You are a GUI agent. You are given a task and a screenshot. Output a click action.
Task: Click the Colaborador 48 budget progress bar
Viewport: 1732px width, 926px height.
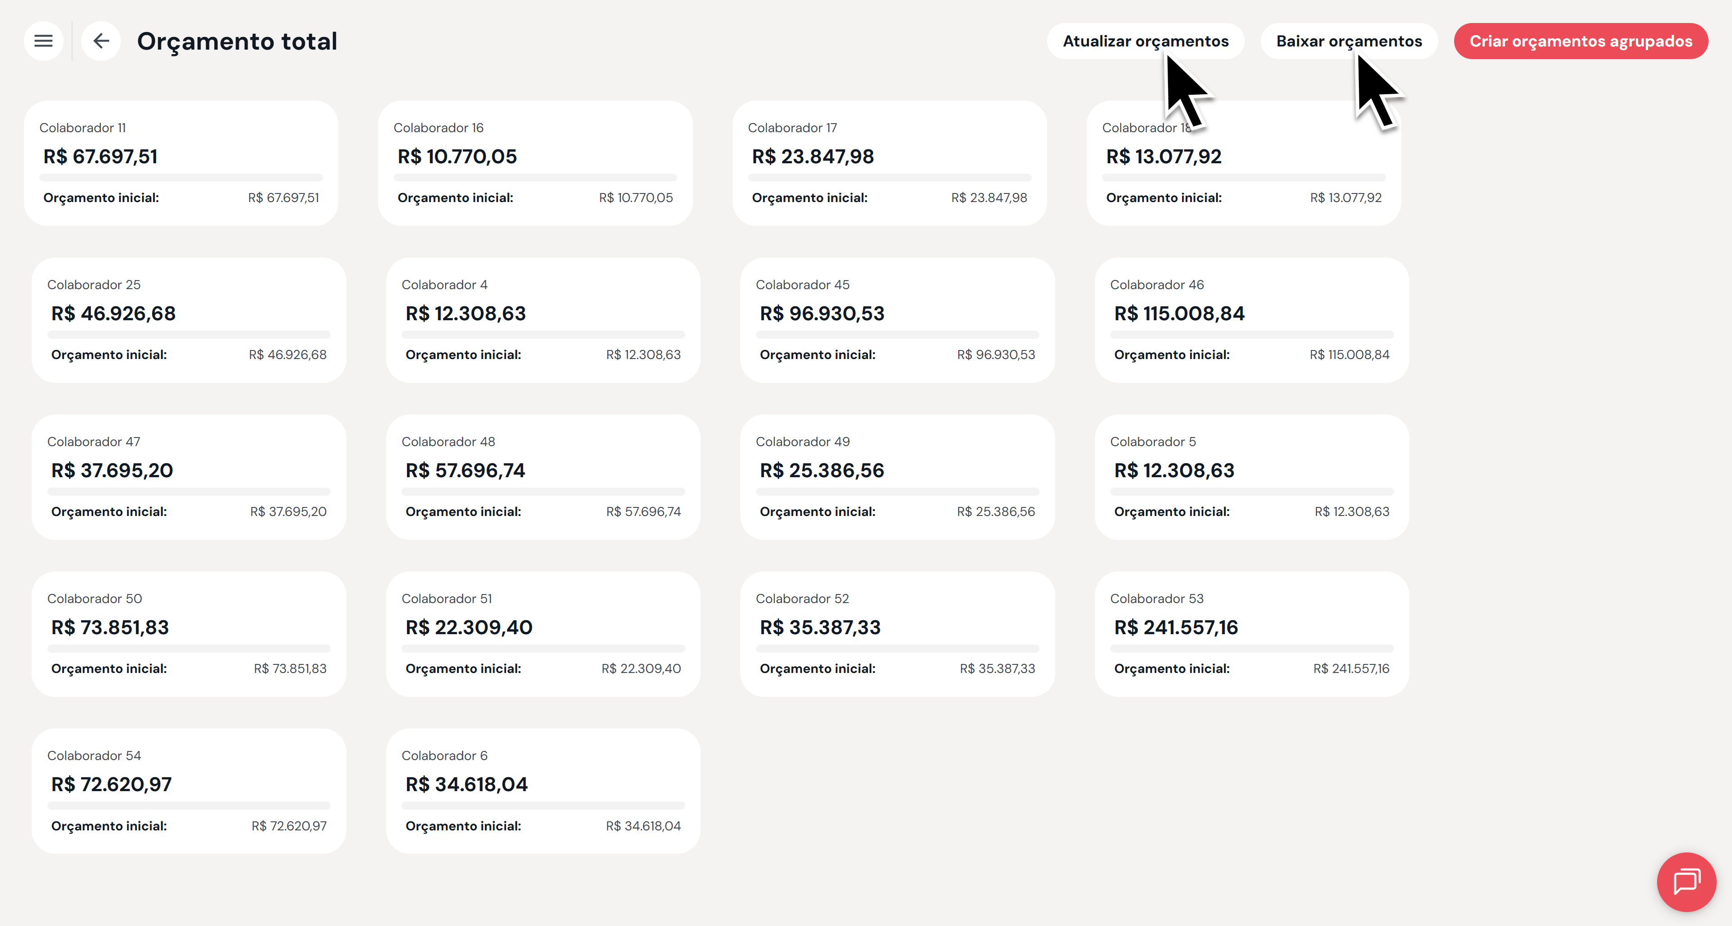tap(543, 491)
